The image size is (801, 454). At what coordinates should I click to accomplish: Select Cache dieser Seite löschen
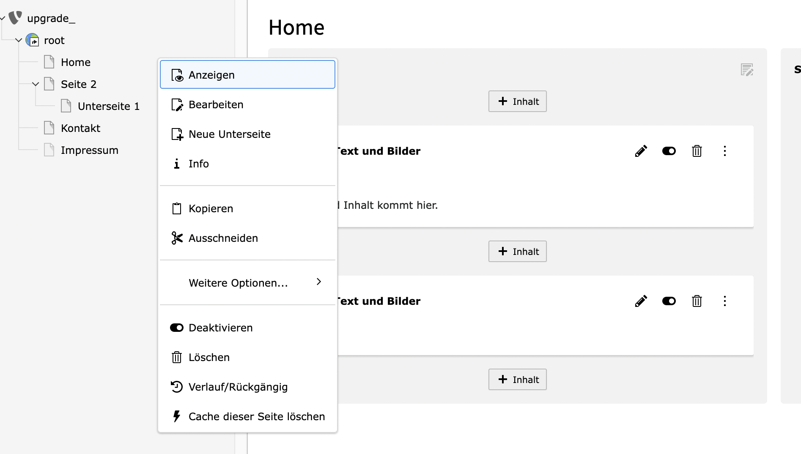click(x=256, y=416)
